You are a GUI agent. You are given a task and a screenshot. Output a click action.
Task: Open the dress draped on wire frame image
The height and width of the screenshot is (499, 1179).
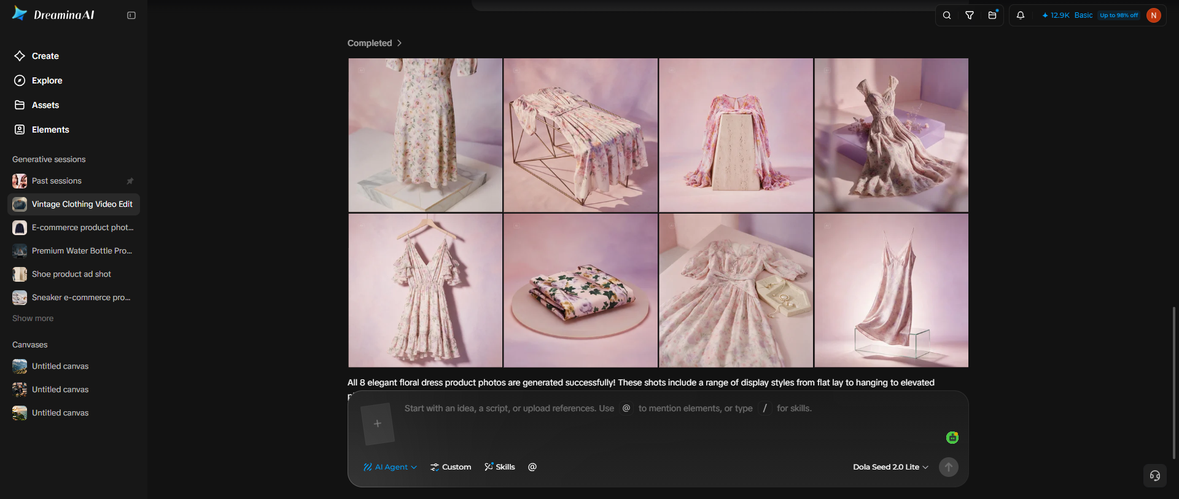580,135
